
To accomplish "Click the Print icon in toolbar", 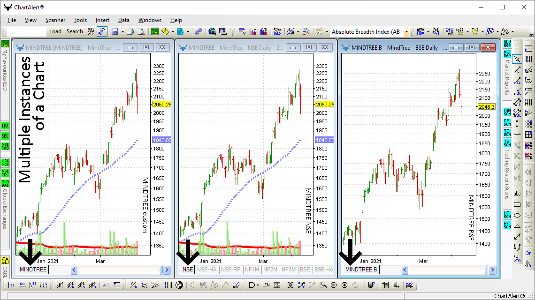I will 130,31.
